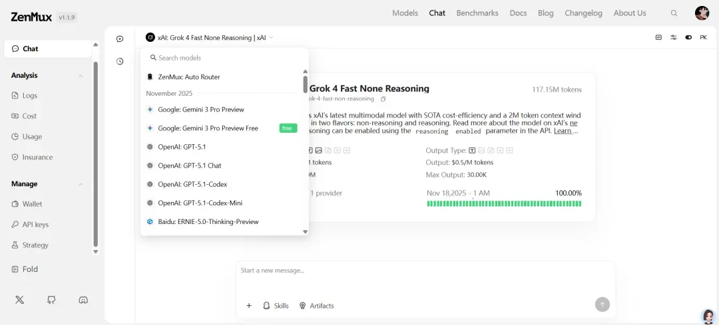The width and height of the screenshot is (719, 325).
Task: Copy the model ID grok-4-fast-non-reasoning
Action: click(x=383, y=99)
